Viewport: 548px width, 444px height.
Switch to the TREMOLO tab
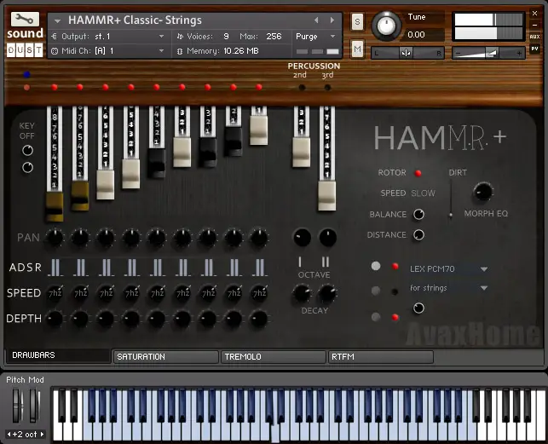point(274,357)
